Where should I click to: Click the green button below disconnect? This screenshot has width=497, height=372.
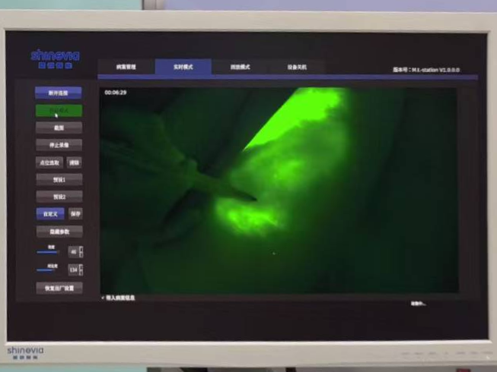(x=59, y=110)
